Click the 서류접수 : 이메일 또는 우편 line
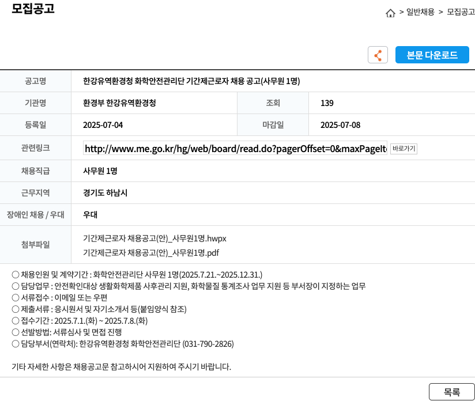 pos(60,298)
